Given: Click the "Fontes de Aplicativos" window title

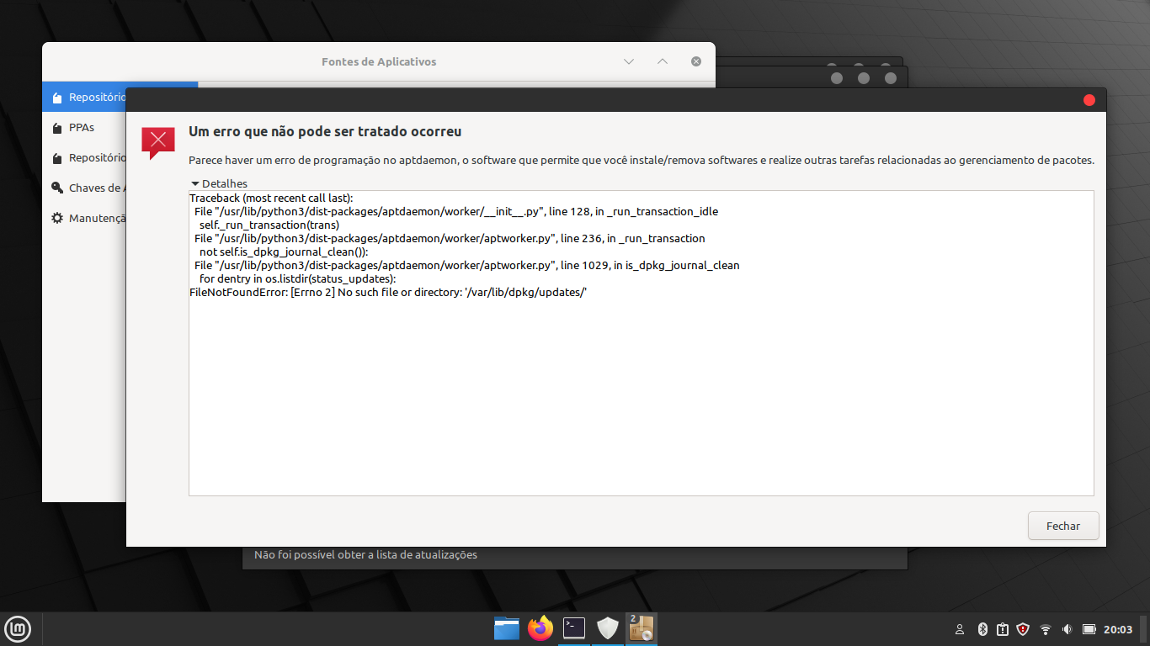Looking at the screenshot, I should [x=379, y=61].
